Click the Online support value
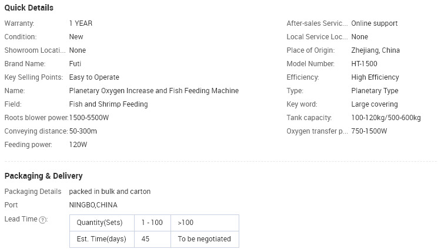 point(375,23)
